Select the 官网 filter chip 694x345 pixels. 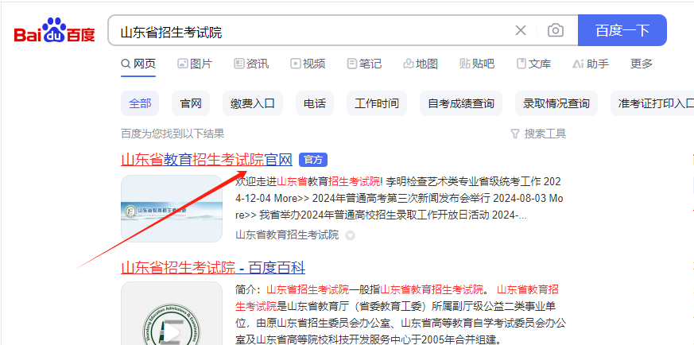coord(191,103)
